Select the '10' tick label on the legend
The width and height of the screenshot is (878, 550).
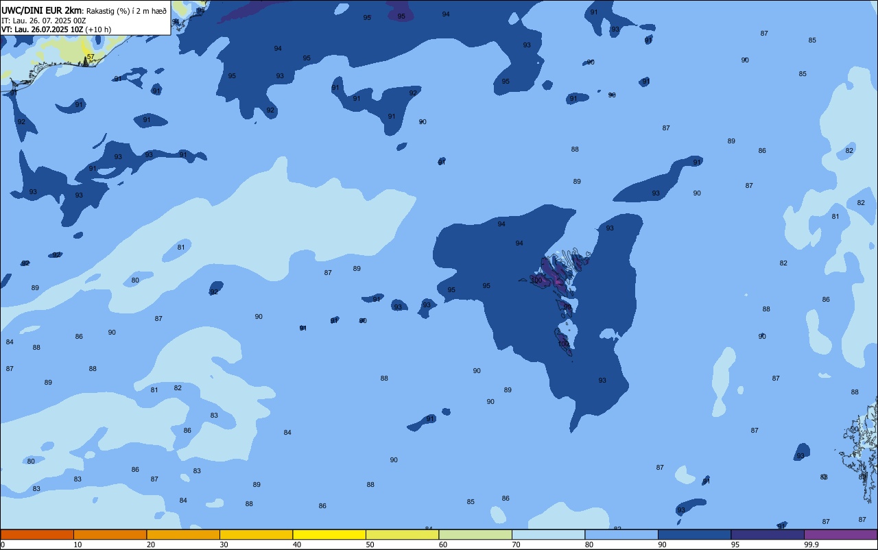click(x=78, y=545)
